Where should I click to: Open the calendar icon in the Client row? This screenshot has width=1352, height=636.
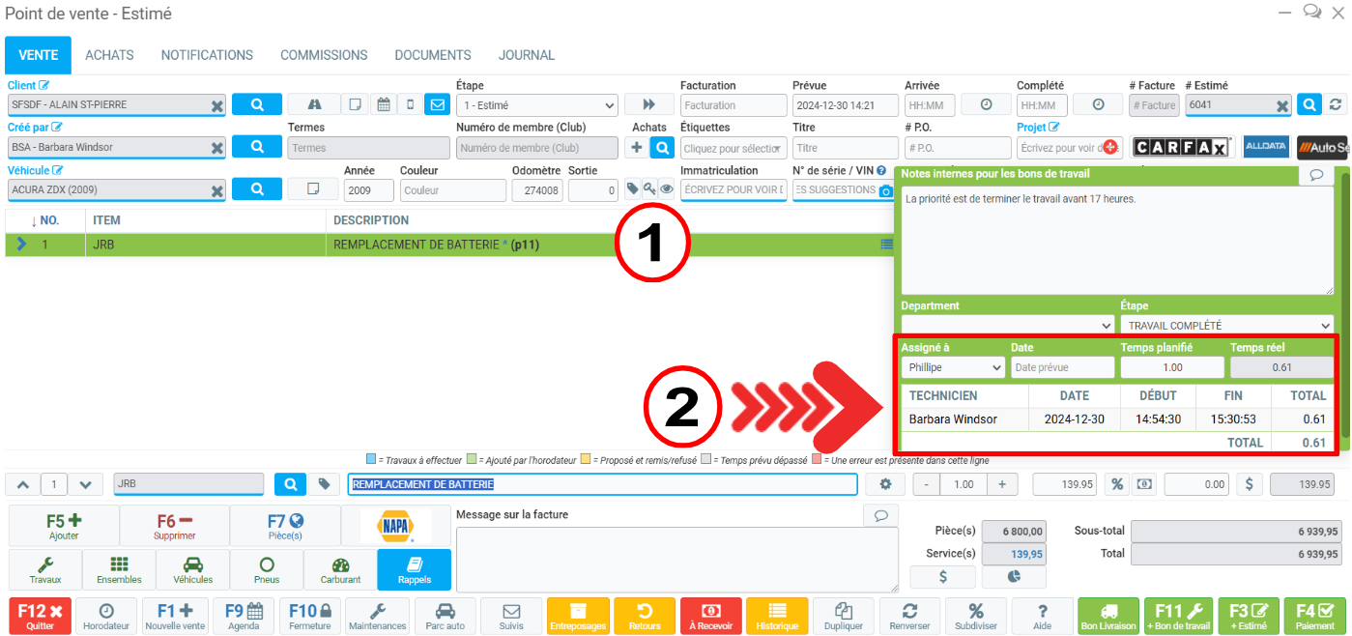click(383, 104)
